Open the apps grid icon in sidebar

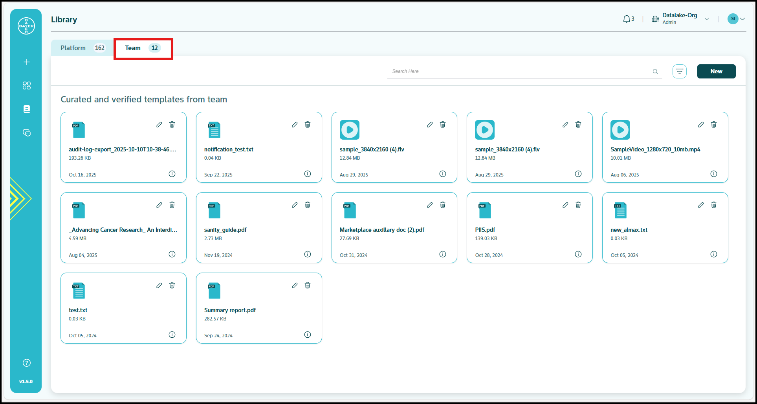tap(26, 86)
